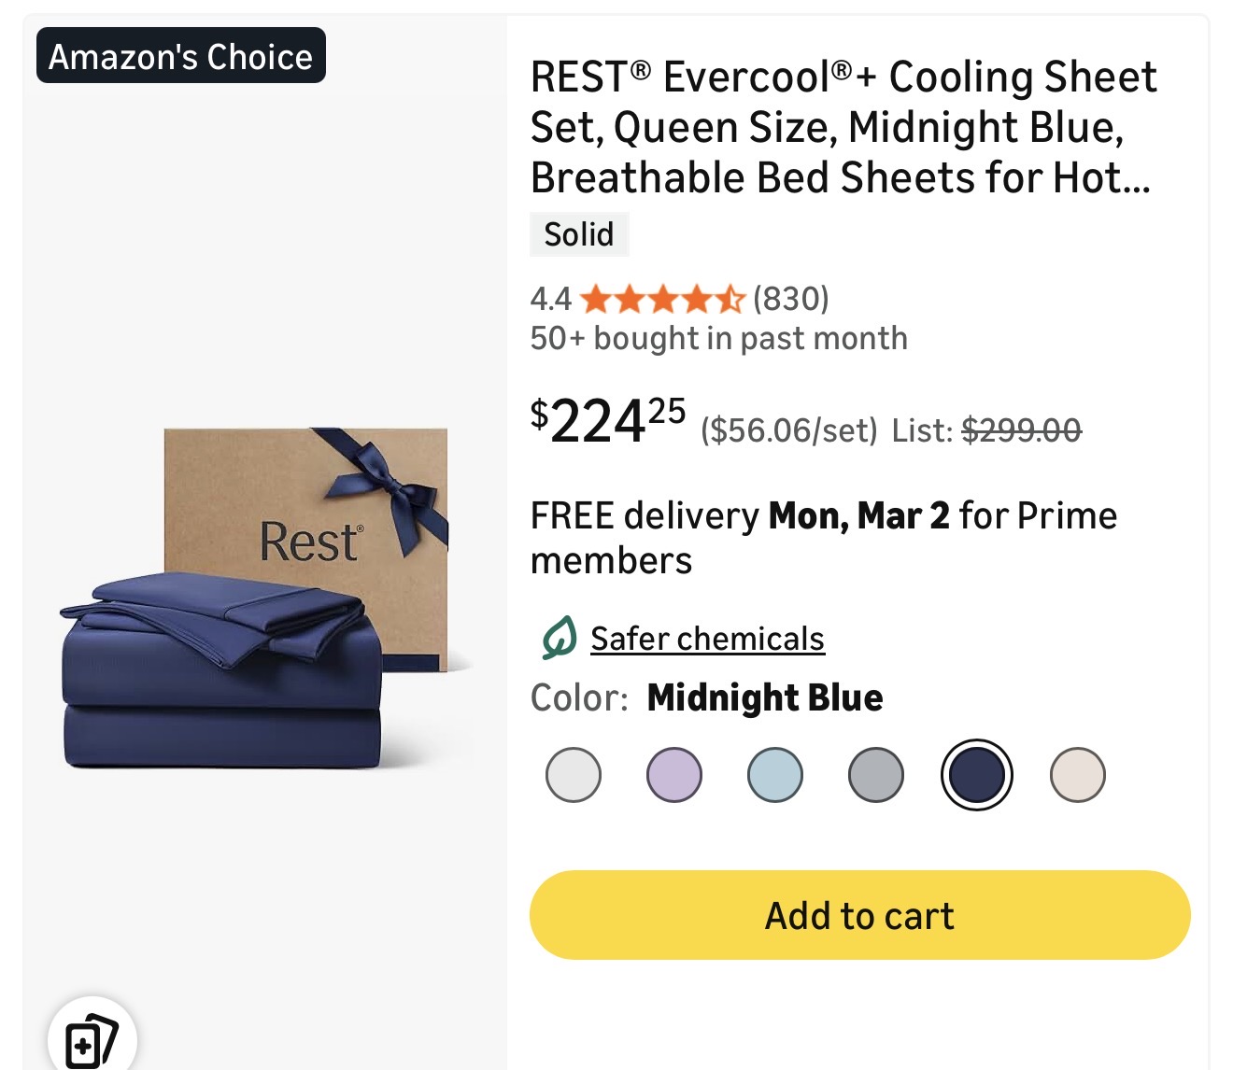Select the gray color swatch
Screen dimensions: 1233x1070
(x=876, y=775)
